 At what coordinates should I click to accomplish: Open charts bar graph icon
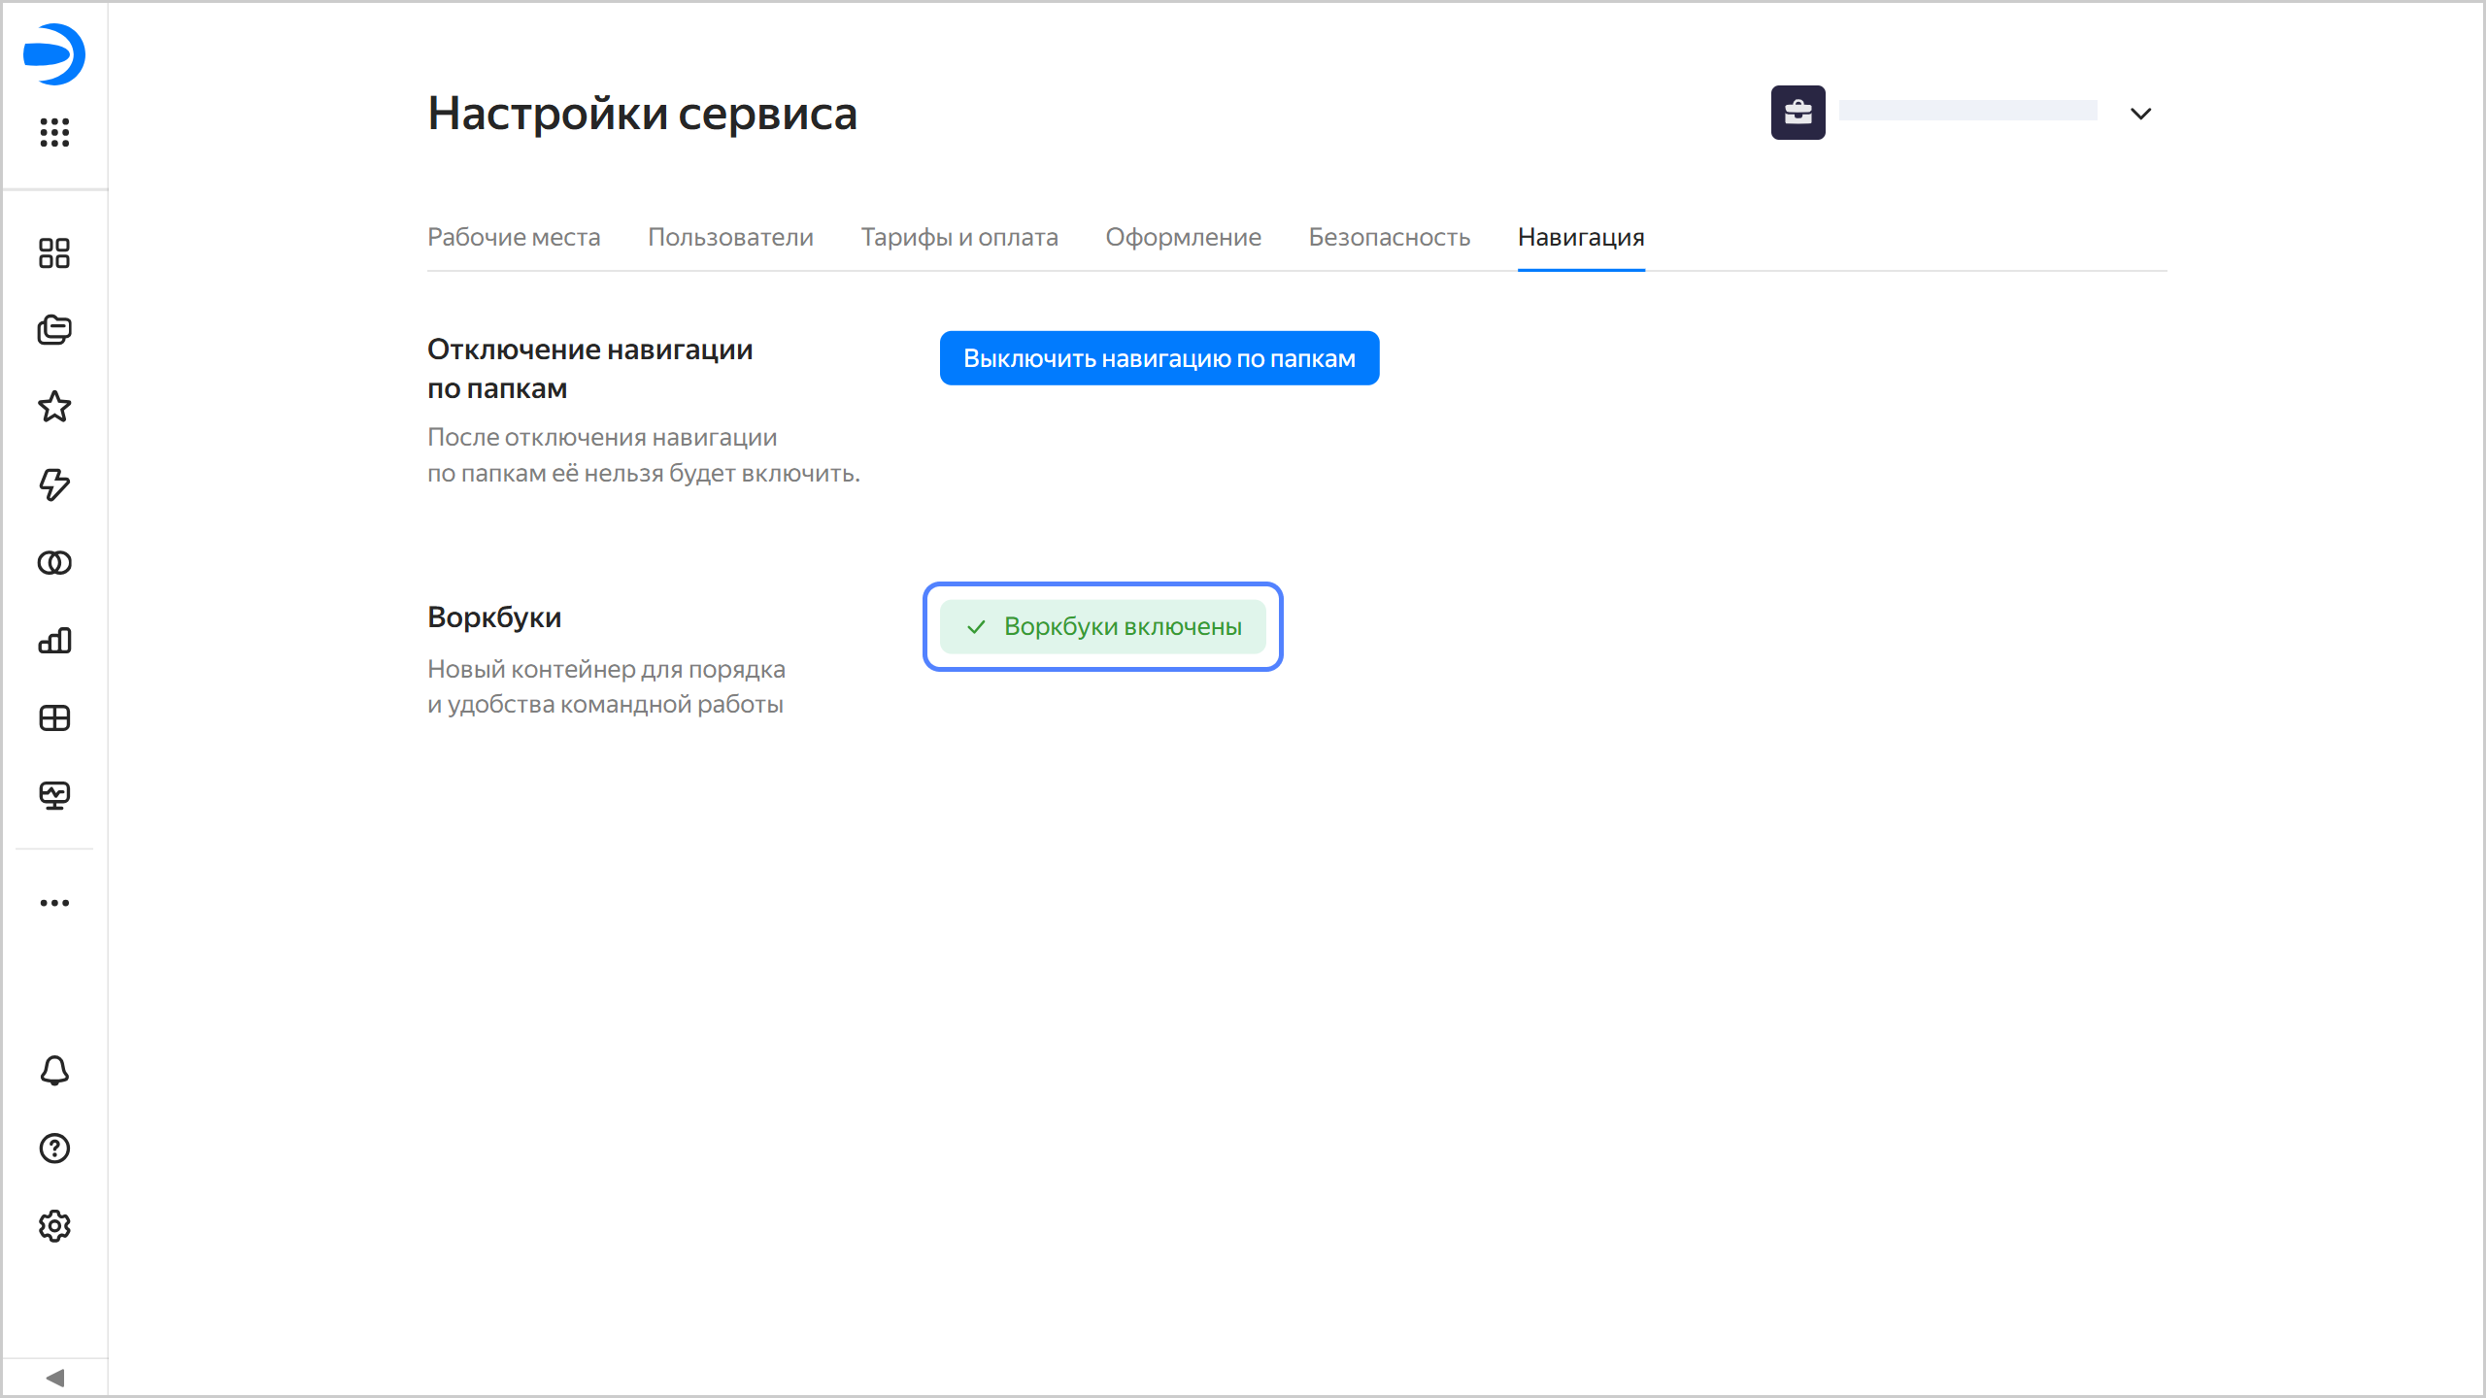[x=54, y=641]
